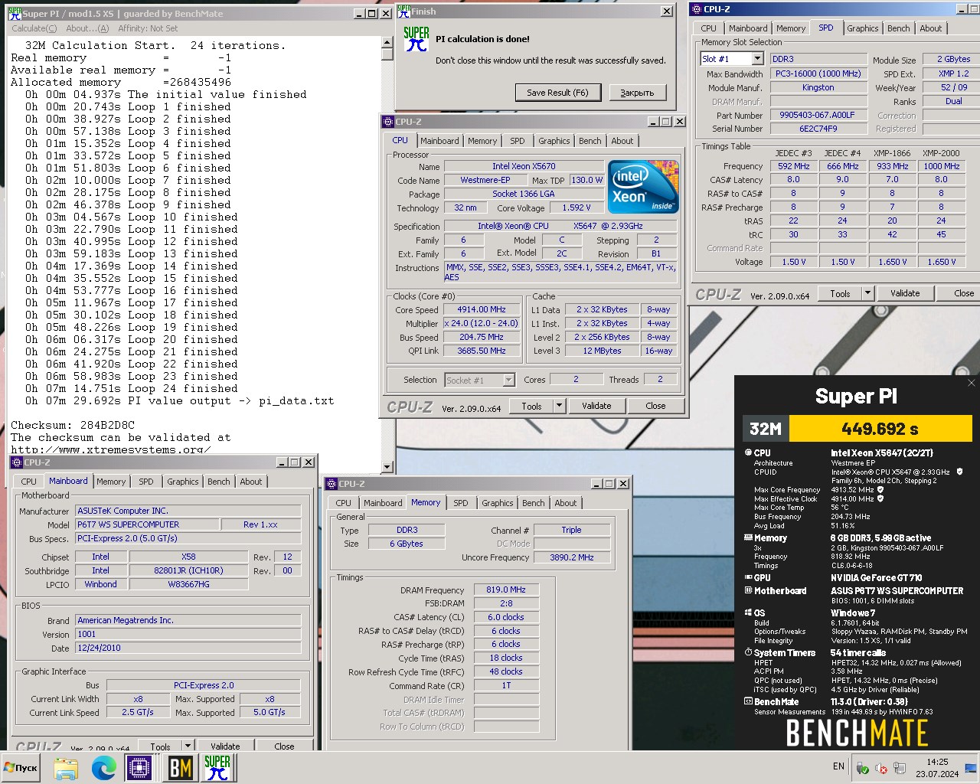Click the 4914.00 MHz Core Speed value
Viewport: 980px width, 784px height.
pos(482,310)
